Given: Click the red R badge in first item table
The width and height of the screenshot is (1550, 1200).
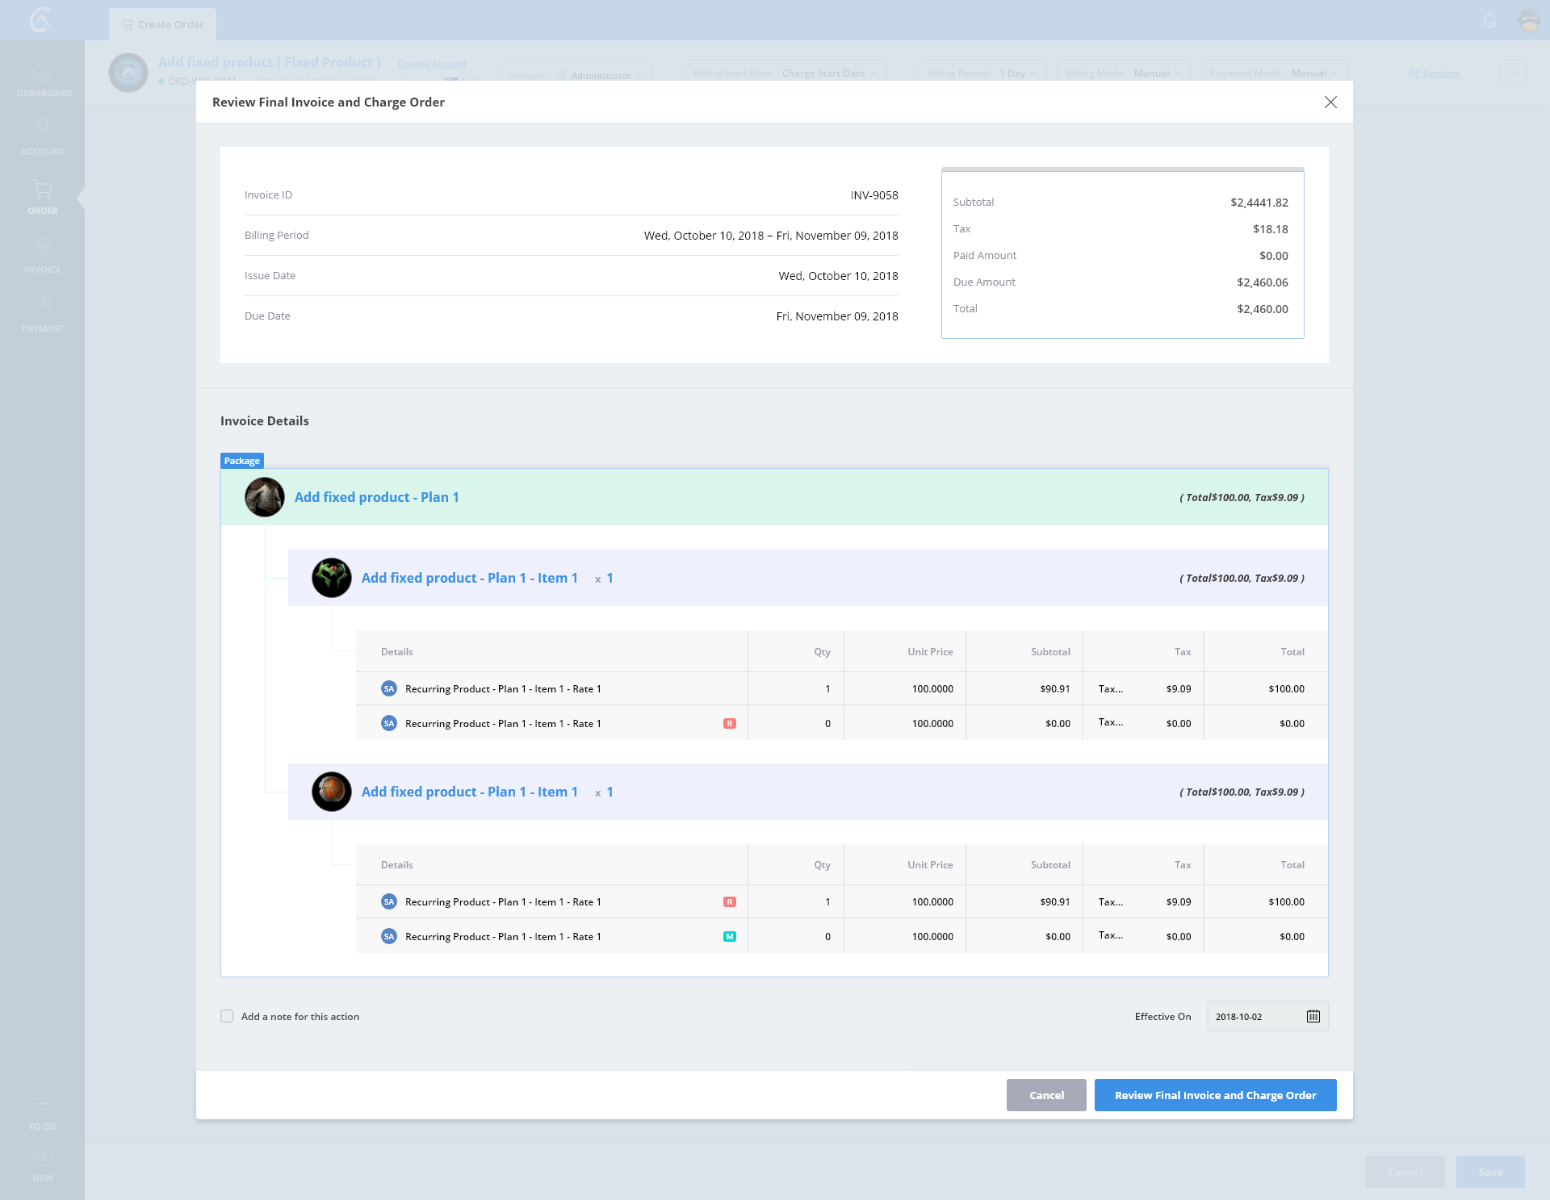Looking at the screenshot, I should tap(729, 724).
